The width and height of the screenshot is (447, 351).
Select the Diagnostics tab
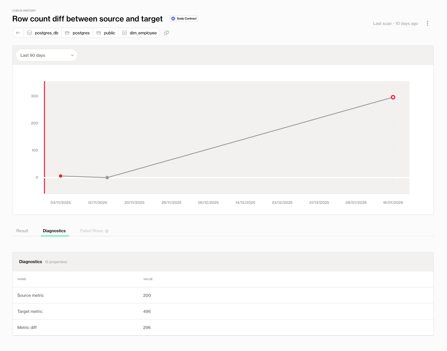pyautogui.click(x=54, y=231)
